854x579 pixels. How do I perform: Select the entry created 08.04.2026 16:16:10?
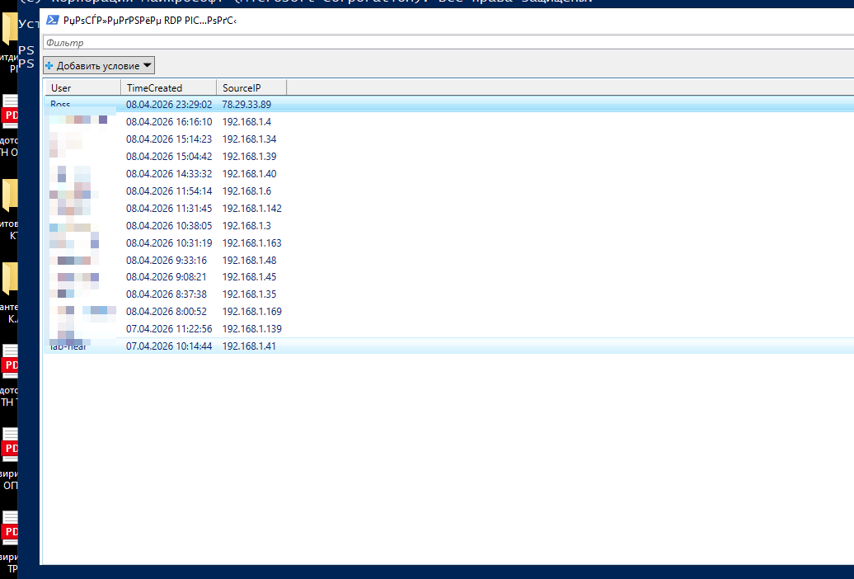(x=169, y=122)
